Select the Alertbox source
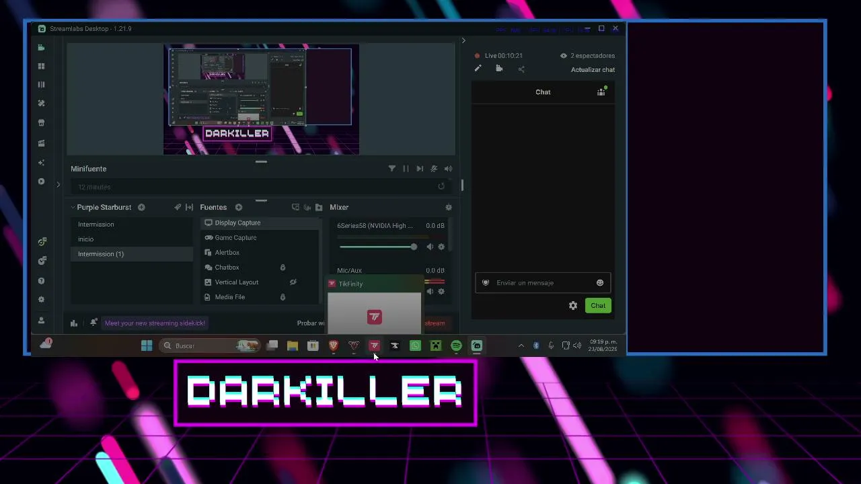 [x=260, y=253]
